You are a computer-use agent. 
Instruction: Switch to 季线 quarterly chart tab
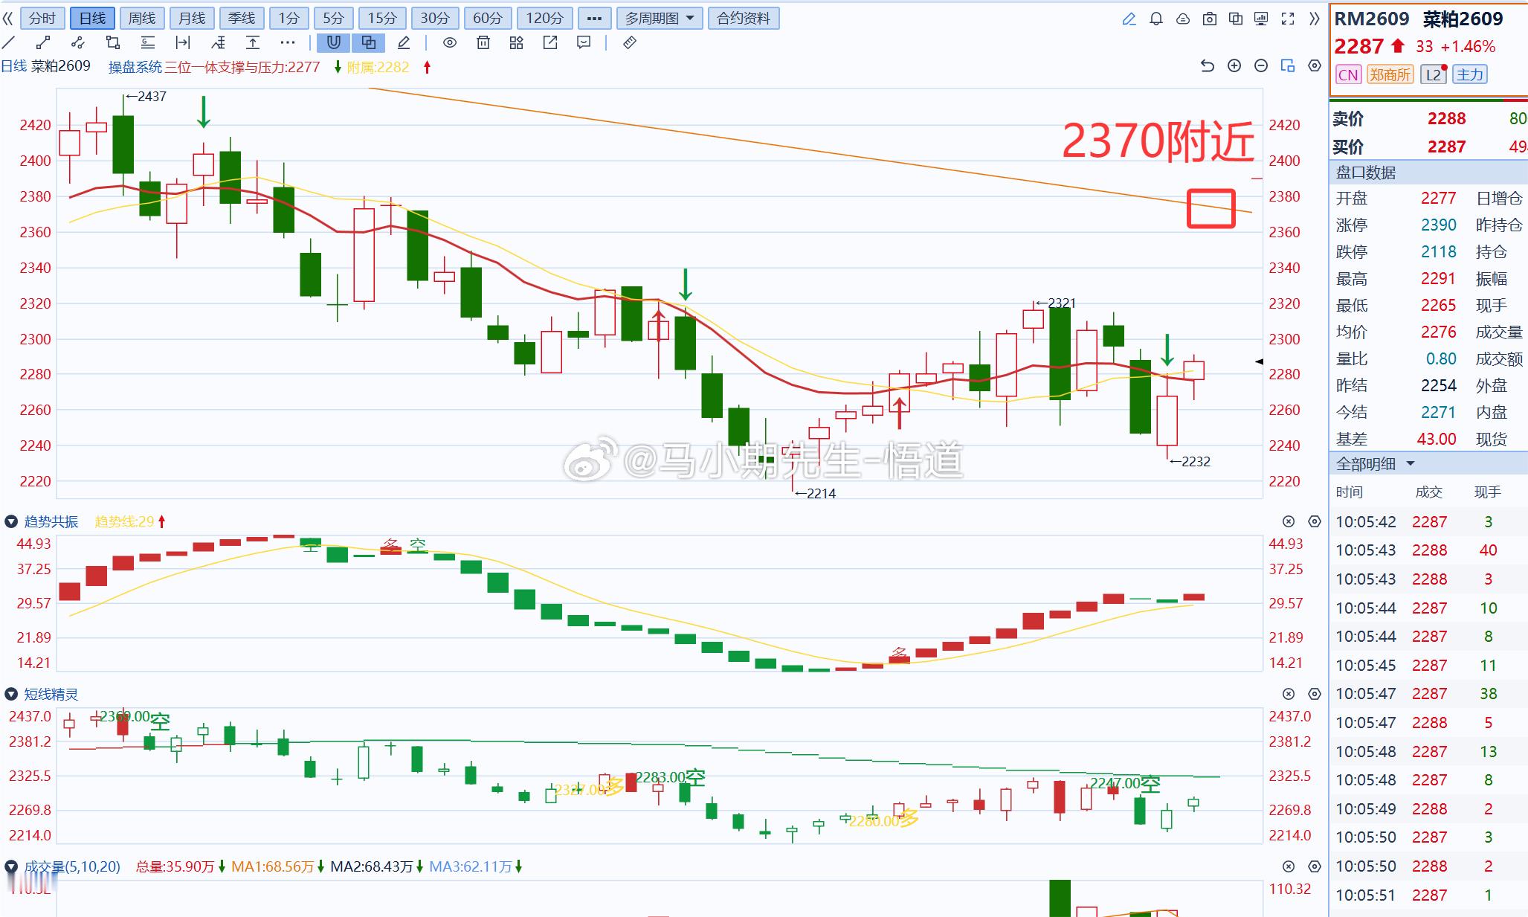pos(242,18)
